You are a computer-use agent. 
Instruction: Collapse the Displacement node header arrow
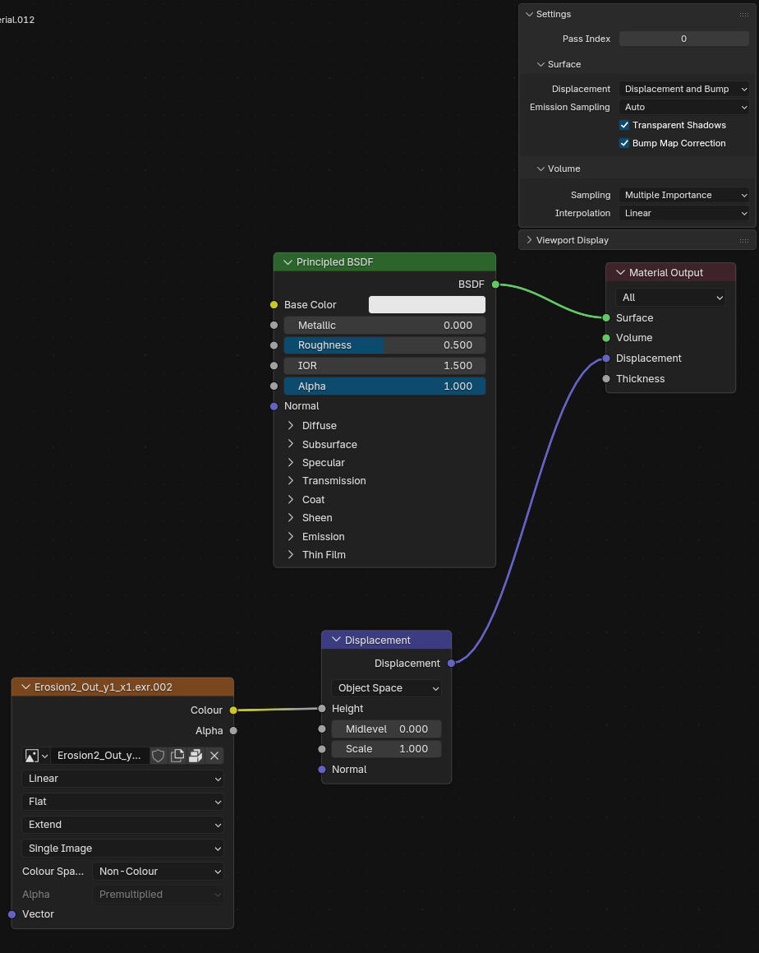pyautogui.click(x=336, y=641)
